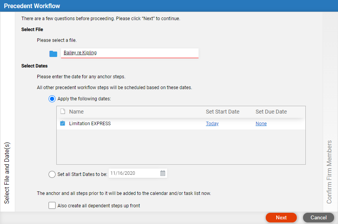
Task: Sort by Set Start Date column header
Action: (223, 112)
